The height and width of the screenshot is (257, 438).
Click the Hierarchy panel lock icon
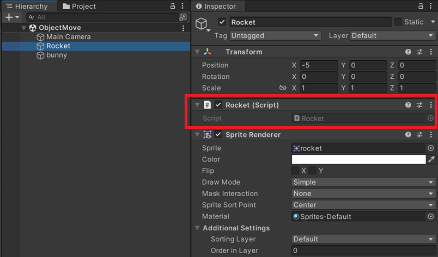[173, 6]
